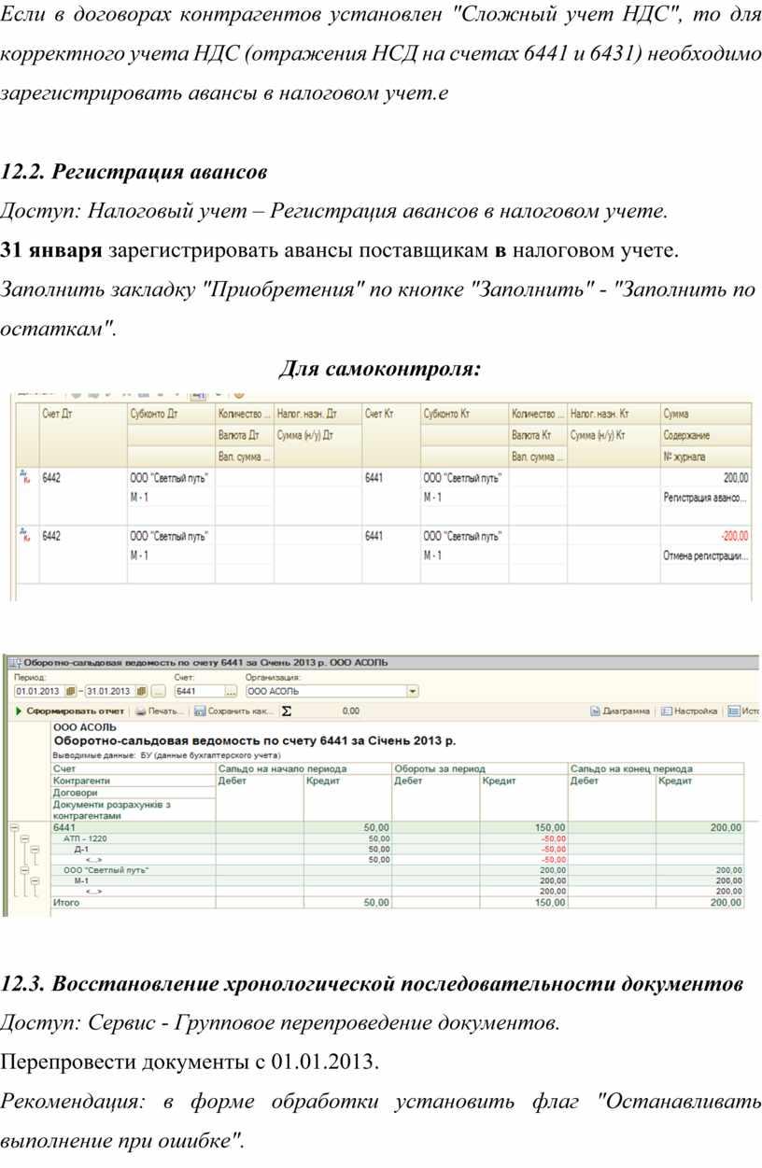Click the report window icon in the title bar

14,662
